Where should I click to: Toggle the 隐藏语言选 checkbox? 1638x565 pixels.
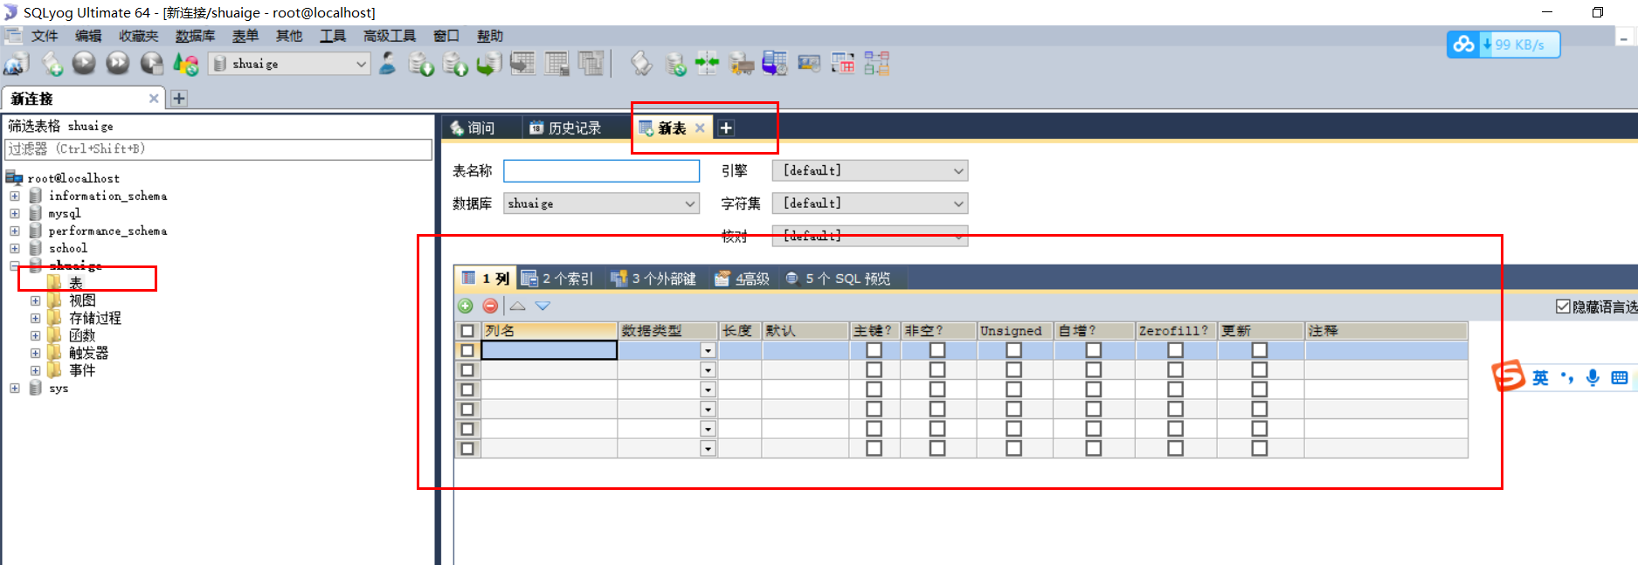point(1563,307)
